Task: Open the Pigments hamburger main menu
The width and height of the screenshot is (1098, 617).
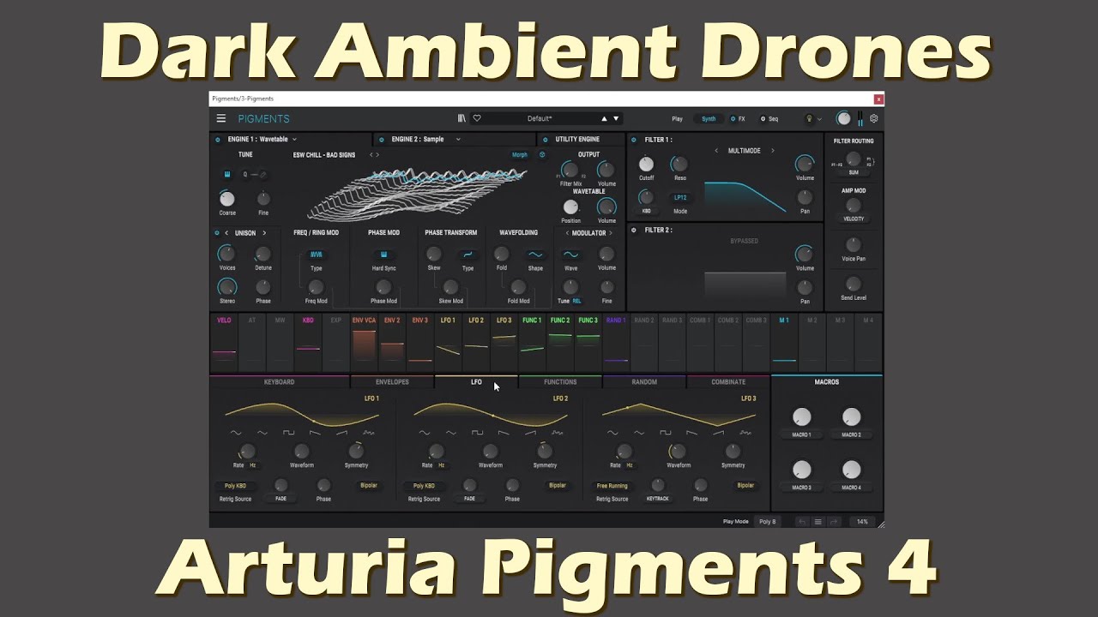Action: tap(221, 118)
